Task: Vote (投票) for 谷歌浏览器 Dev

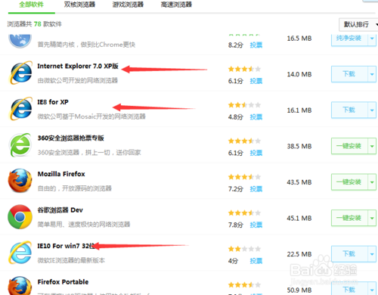Action: (256, 225)
